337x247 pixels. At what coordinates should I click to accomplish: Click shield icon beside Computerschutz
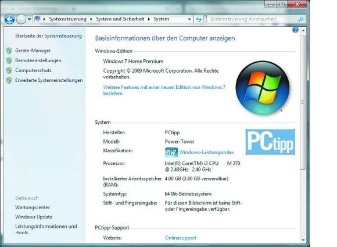(x=9, y=70)
